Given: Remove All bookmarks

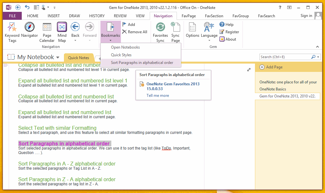Looking at the screenshot, I should (x=135, y=32).
